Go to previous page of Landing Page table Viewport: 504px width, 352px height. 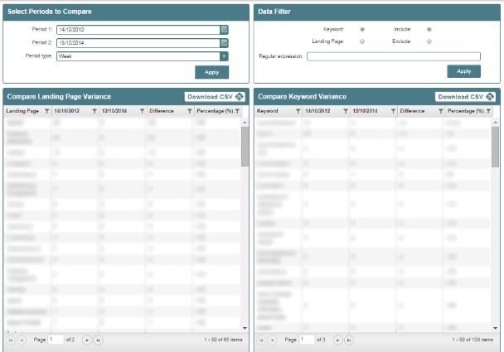[x=22, y=340]
